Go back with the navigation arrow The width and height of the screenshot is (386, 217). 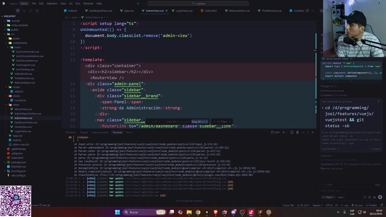138,4
